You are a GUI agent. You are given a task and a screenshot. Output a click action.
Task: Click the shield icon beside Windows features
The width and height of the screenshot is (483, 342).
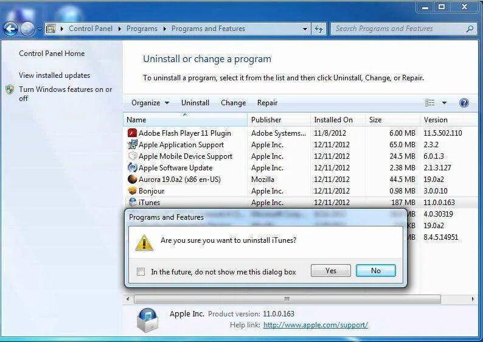click(x=10, y=89)
